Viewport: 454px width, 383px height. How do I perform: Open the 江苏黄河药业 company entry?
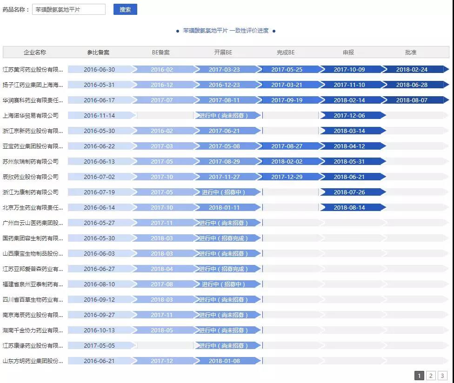point(33,70)
